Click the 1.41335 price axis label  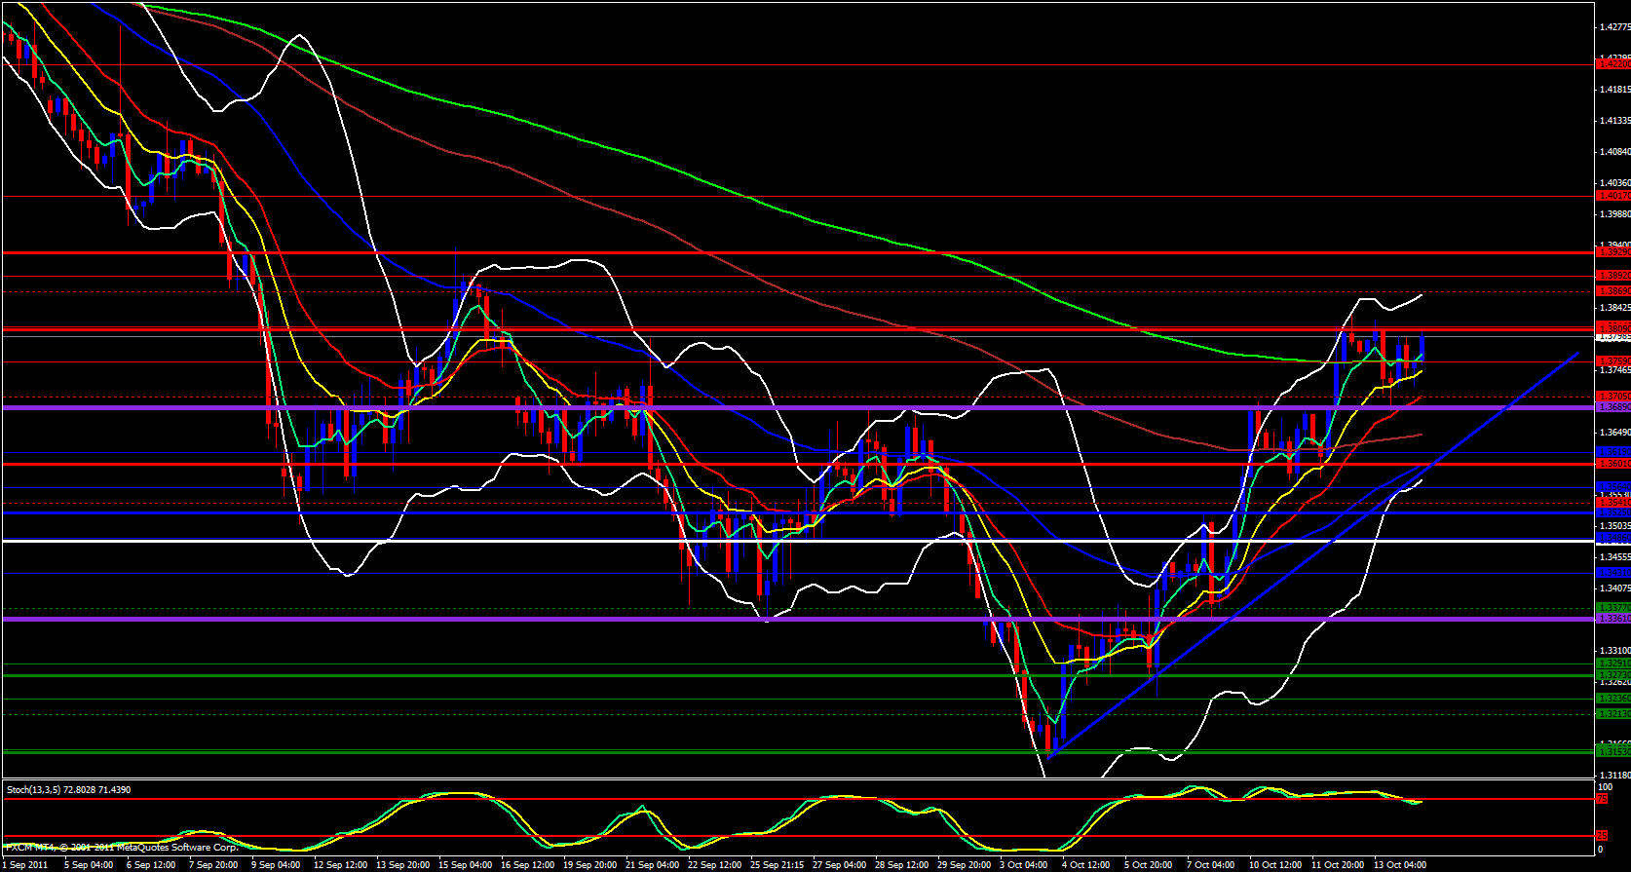click(1614, 121)
